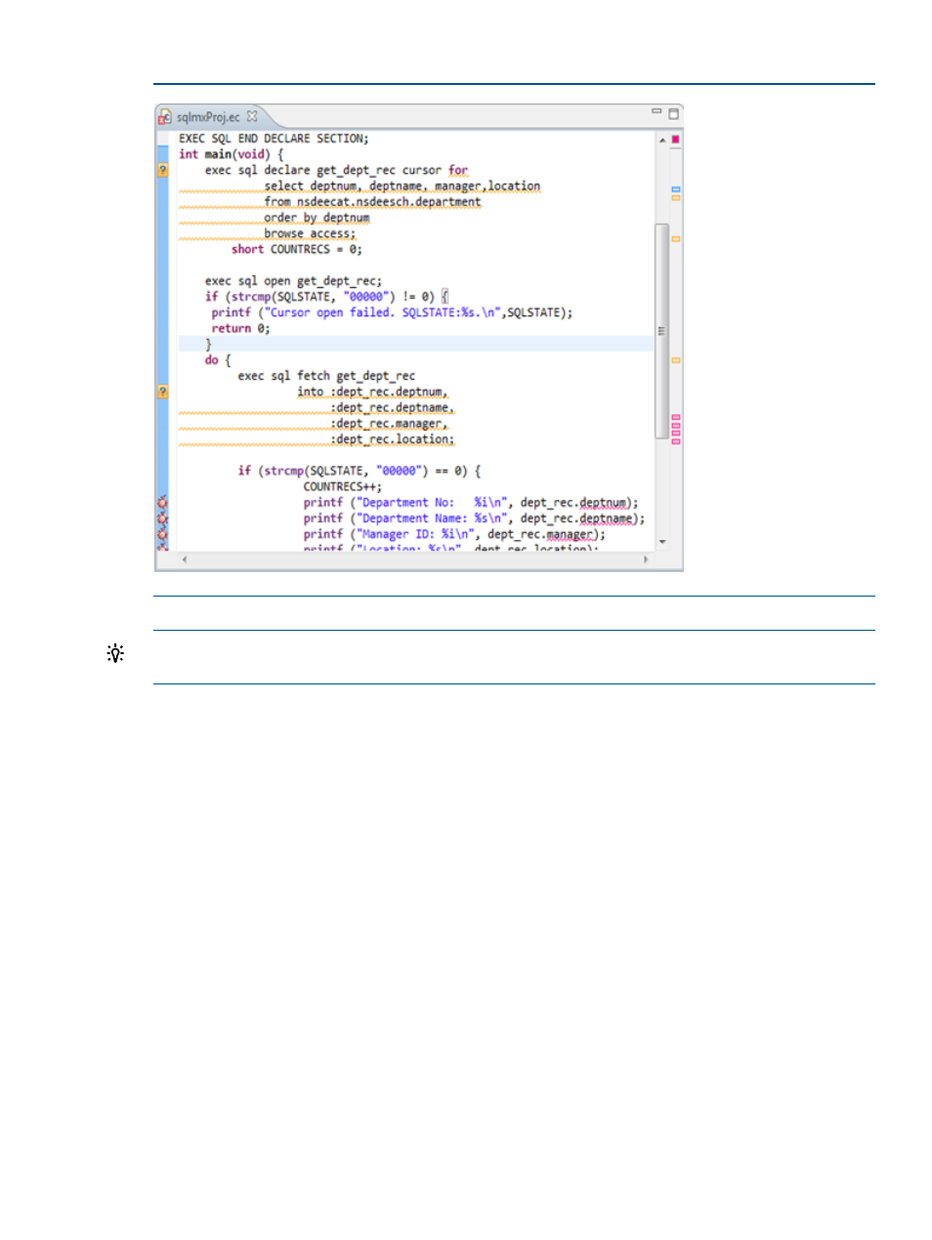This screenshot has height=1240, width=932.
Task: Click 'from nsdeecat.nsdeesch.department' line
Action: 372,201
